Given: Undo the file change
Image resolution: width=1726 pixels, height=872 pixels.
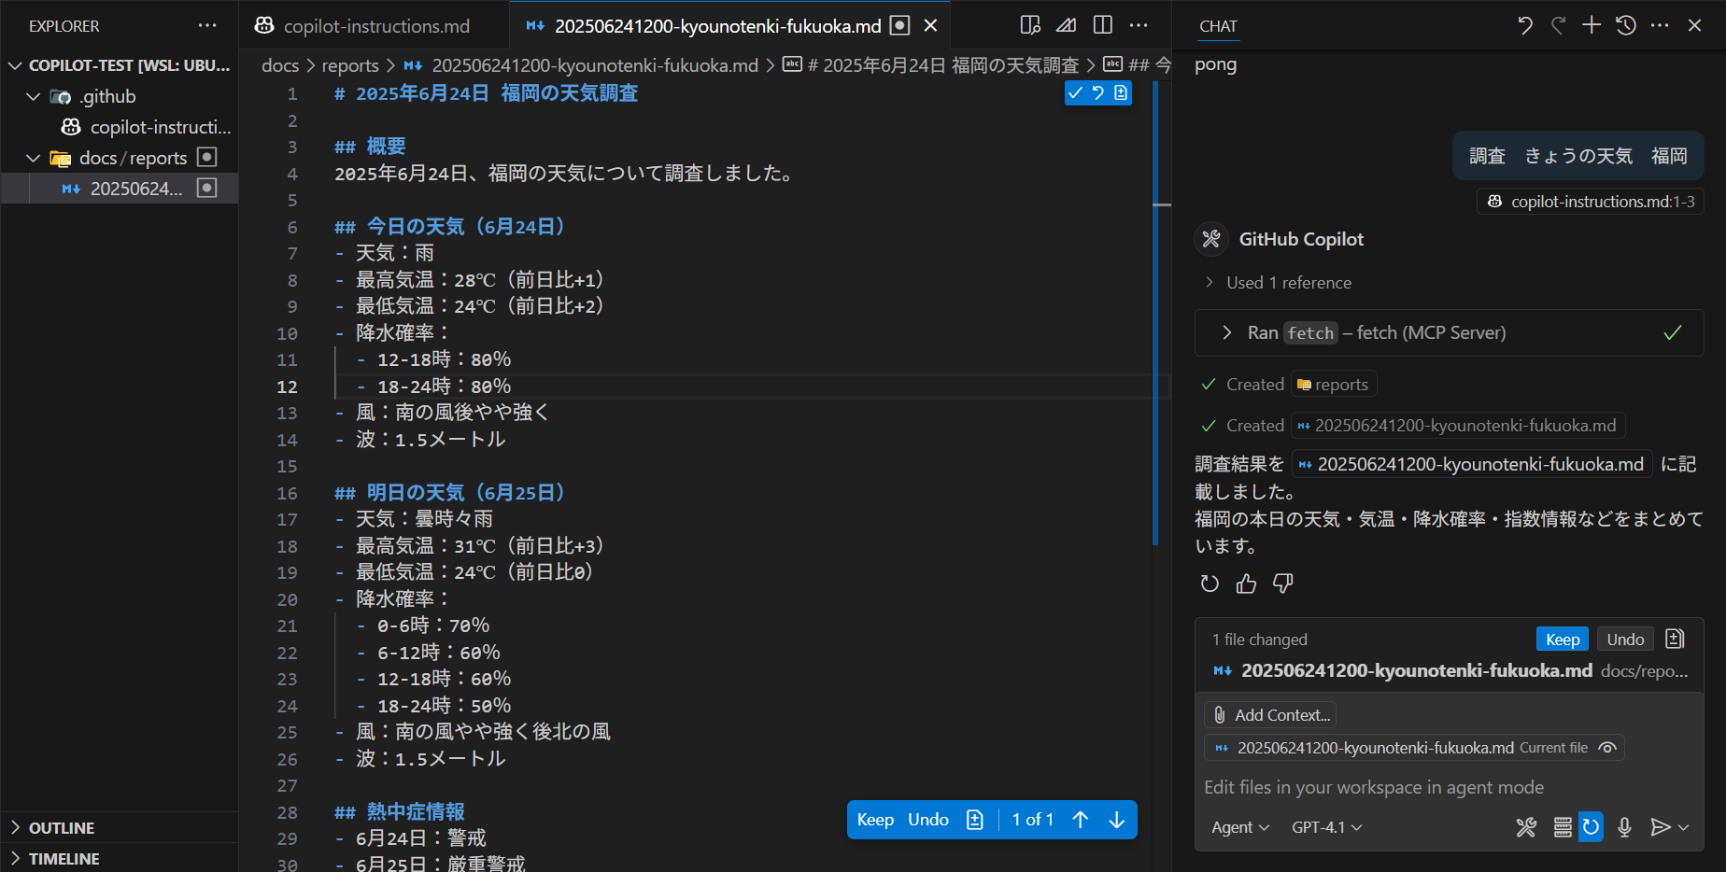Looking at the screenshot, I should (x=1625, y=639).
